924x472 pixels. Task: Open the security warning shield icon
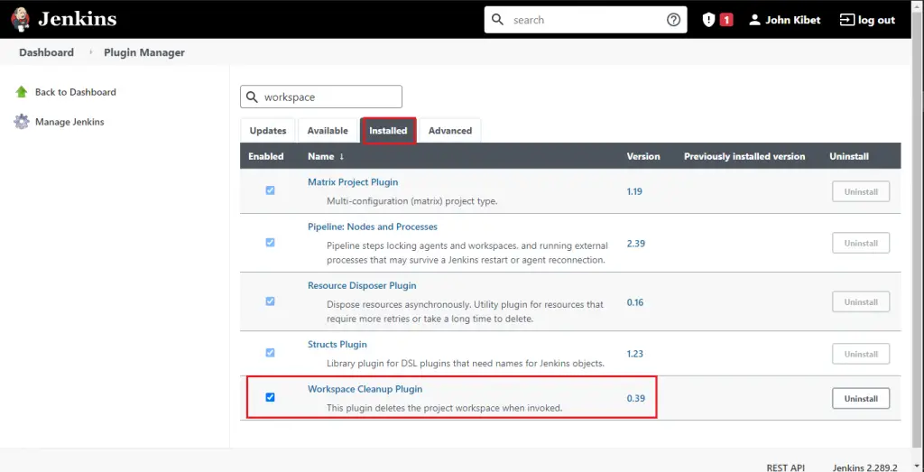pyautogui.click(x=708, y=20)
